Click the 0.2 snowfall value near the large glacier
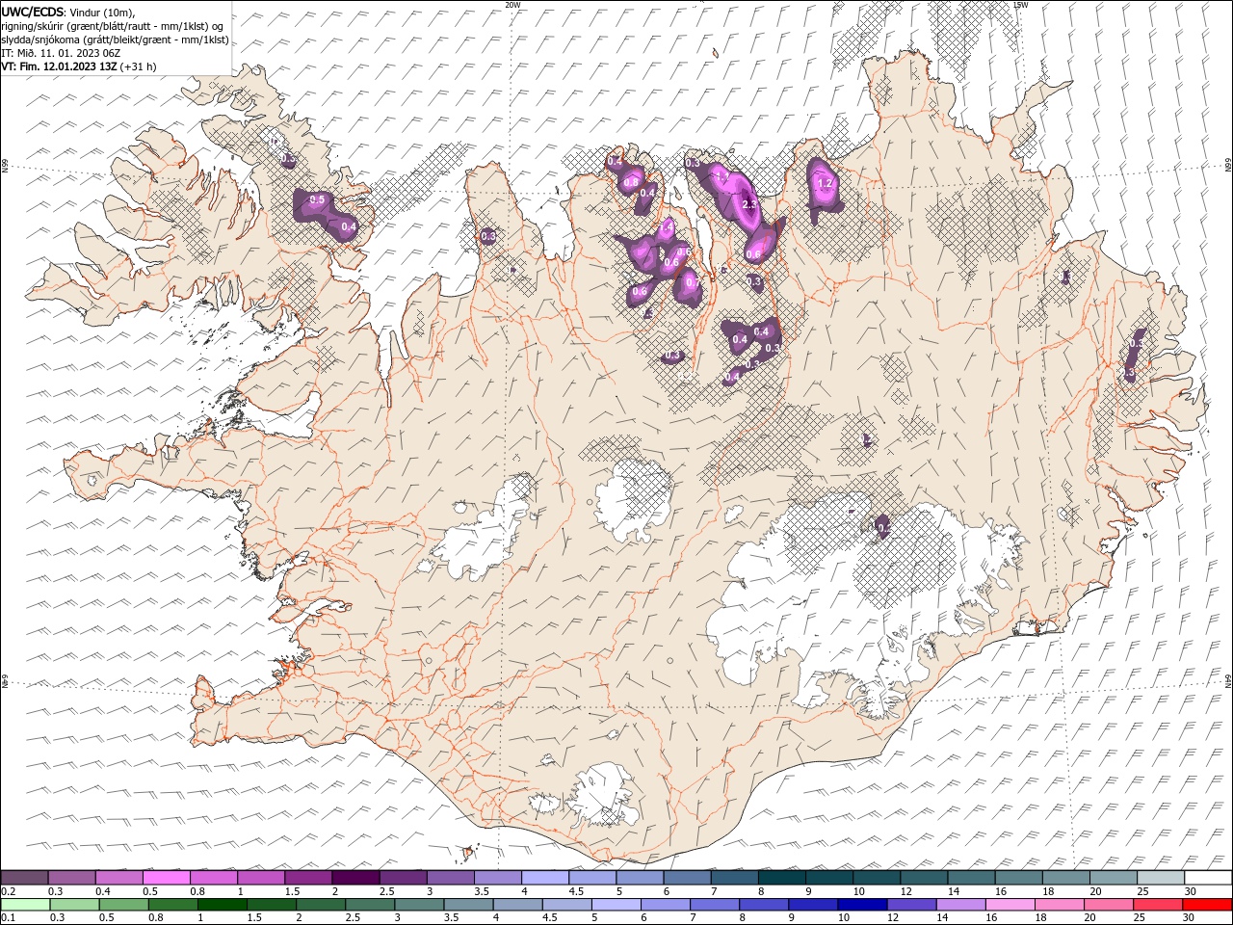The height and width of the screenshot is (925, 1233). [x=883, y=528]
